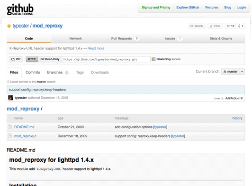Click the Issues count badge 1
Image resolution: width=252 pixels, height=186 pixels.
pos(180,38)
